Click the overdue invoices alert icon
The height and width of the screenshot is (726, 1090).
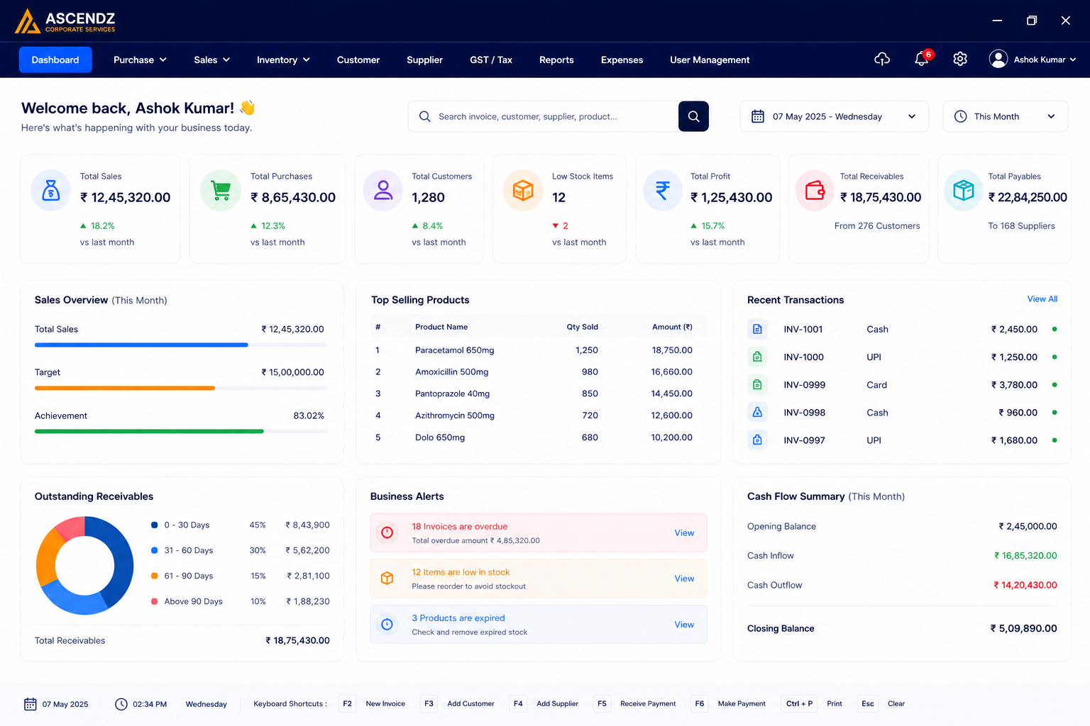[387, 532]
